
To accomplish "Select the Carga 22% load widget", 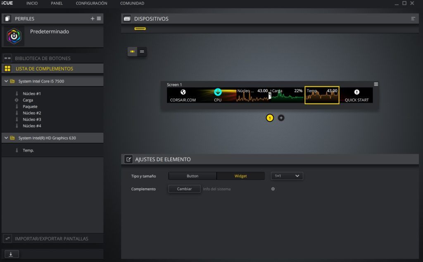I will pyautogui.click(x=288, y=95).
